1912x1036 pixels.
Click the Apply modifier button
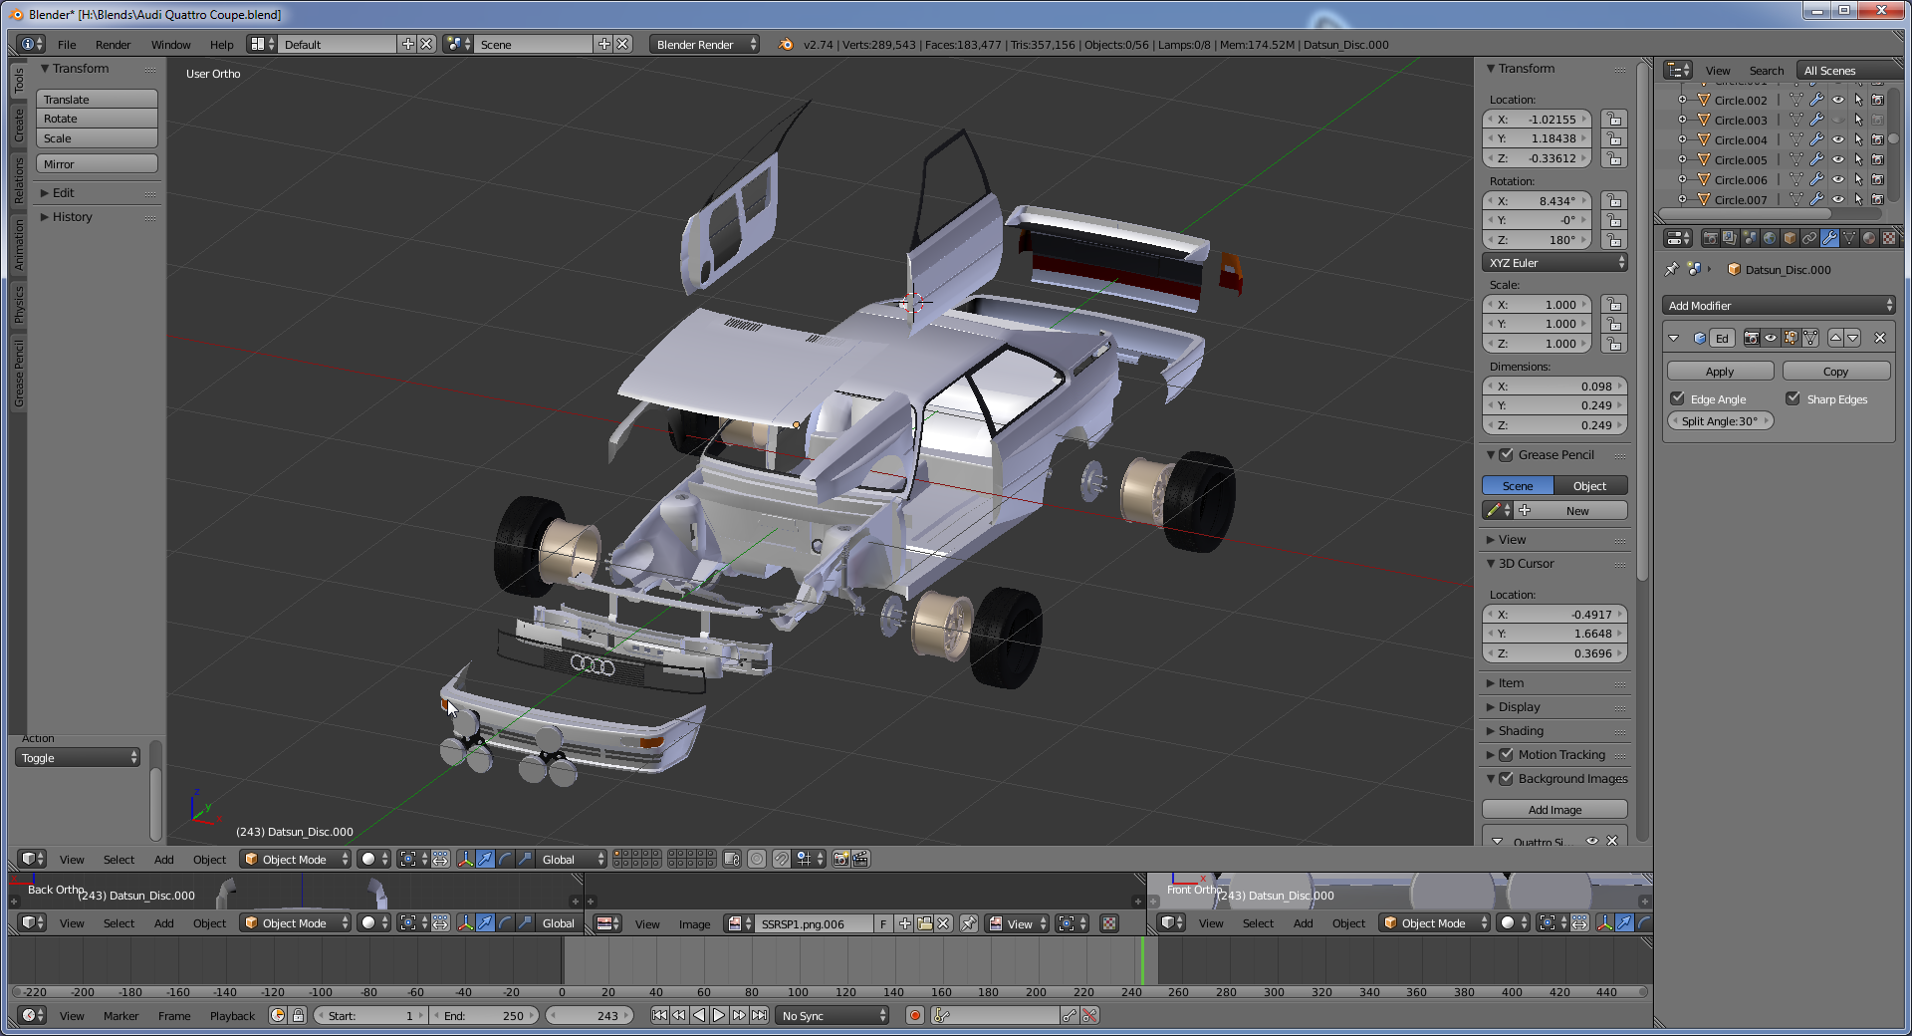point(1720,372)
